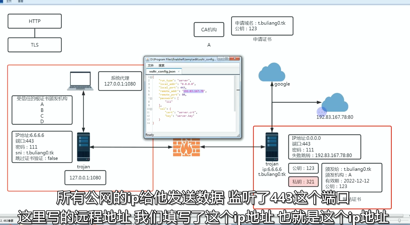Click the 申请证书 label

pyautogui.click(x=262, y=39)
